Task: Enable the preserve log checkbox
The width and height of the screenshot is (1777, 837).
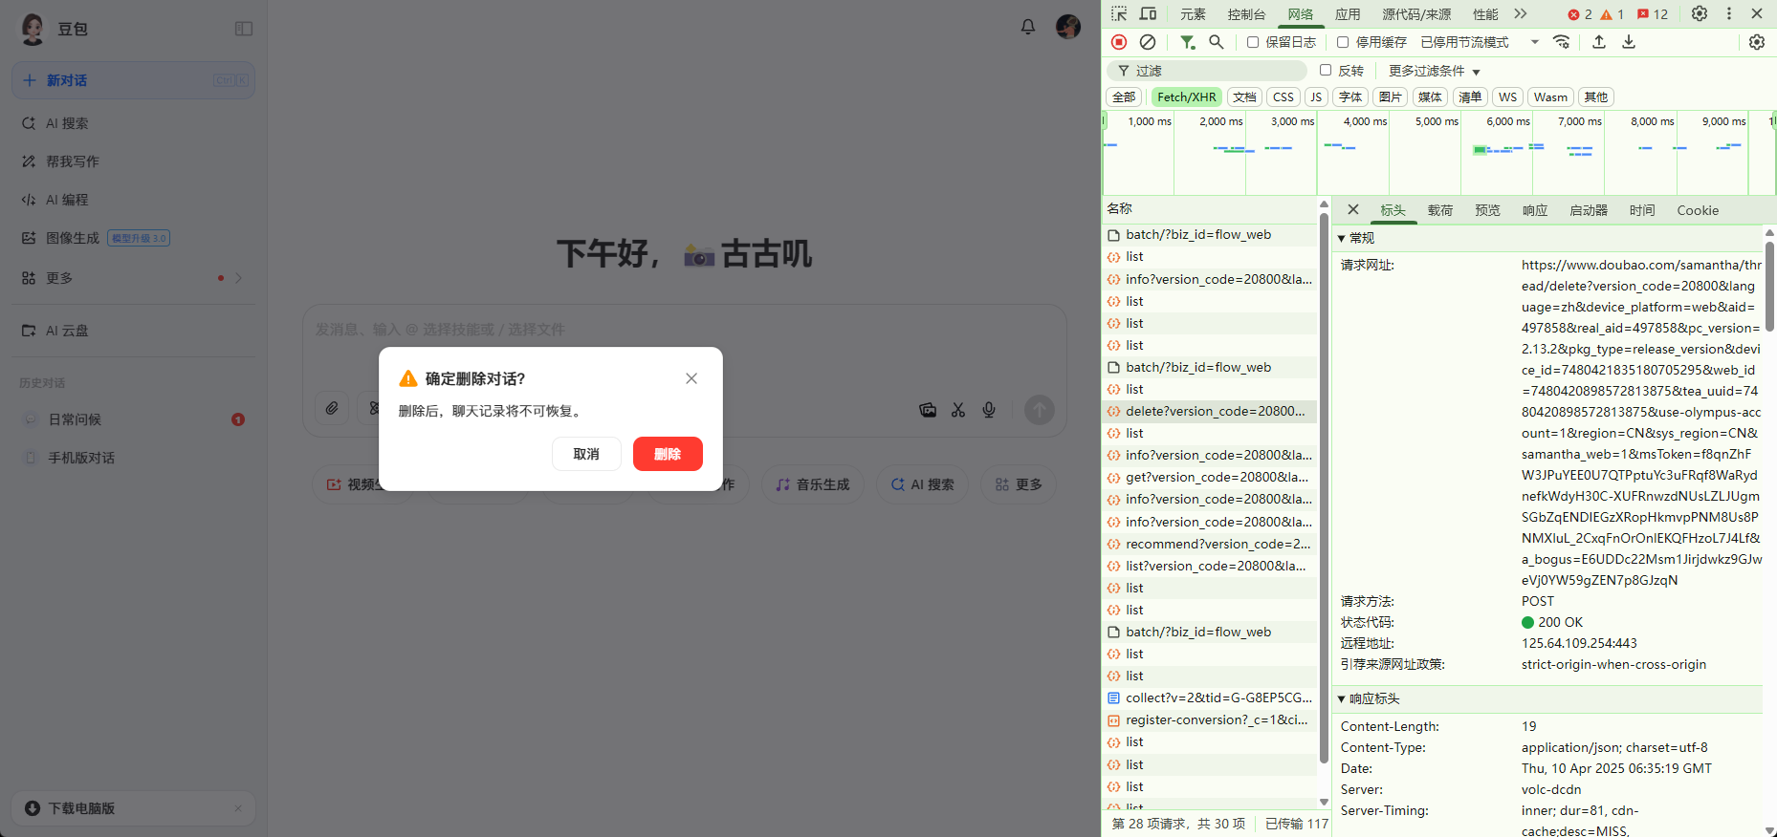Action: tap(1253, 42)
